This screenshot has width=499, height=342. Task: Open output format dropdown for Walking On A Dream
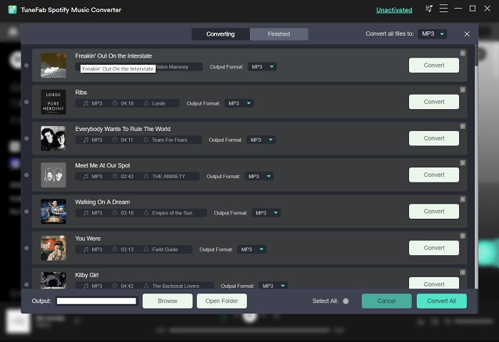266,213
